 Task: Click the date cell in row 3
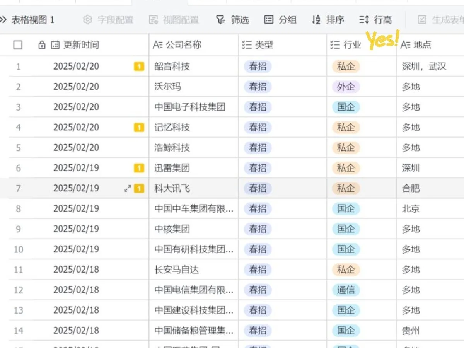point(76,107)
